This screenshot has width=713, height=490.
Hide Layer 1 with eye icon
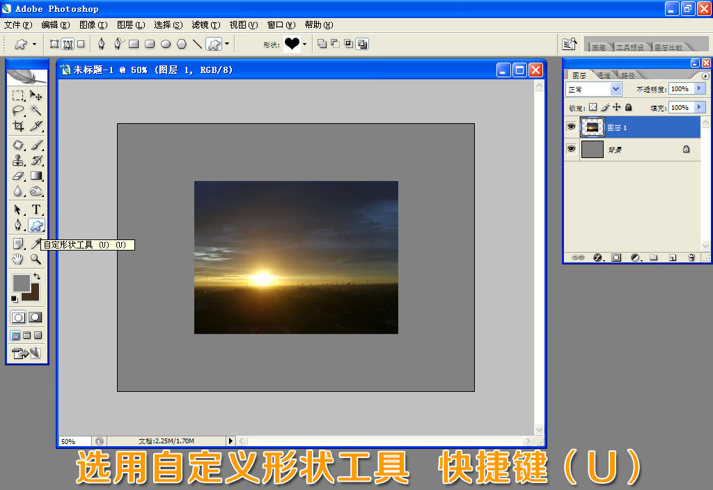(572, 127)
